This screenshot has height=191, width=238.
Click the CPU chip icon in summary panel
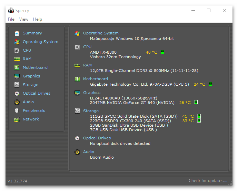tap(77, 47)
